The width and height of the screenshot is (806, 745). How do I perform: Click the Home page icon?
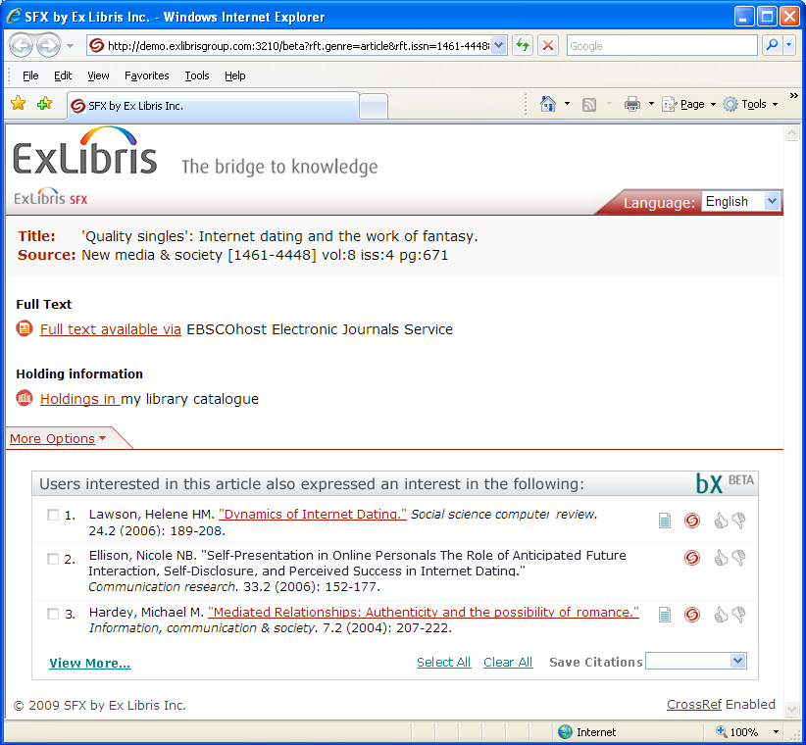(548, 104)
